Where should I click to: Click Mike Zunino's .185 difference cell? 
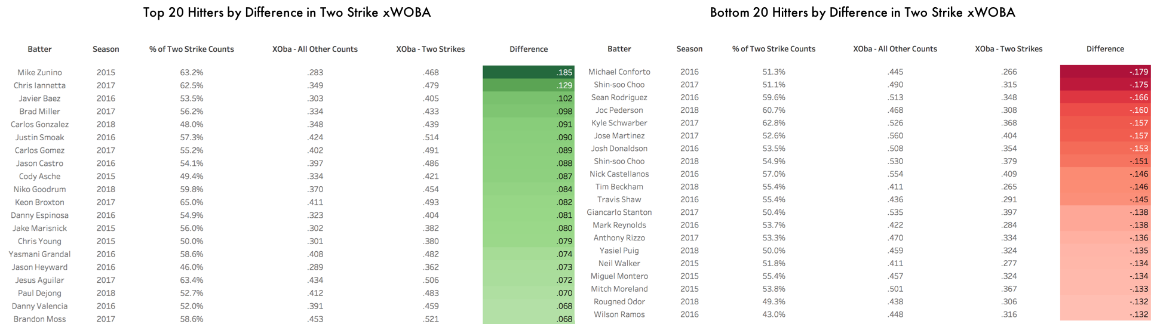tap(528, 72)
